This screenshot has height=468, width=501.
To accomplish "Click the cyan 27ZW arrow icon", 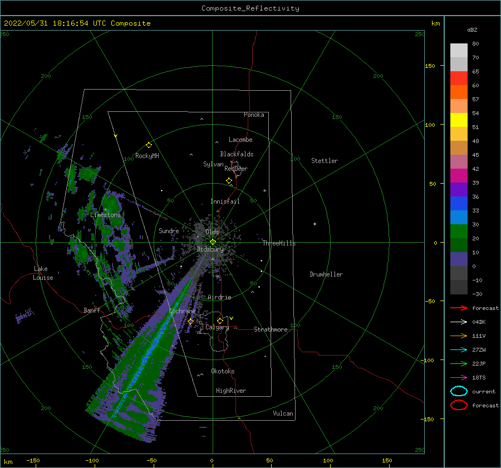I will click(x=459, y=350).
